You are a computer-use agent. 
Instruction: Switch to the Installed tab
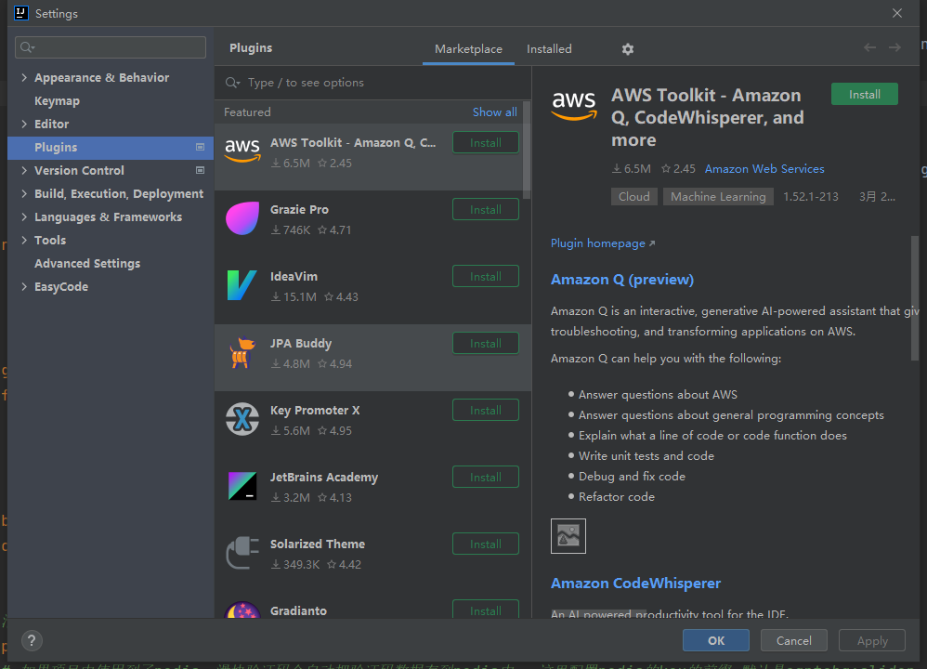coord(549,49)
